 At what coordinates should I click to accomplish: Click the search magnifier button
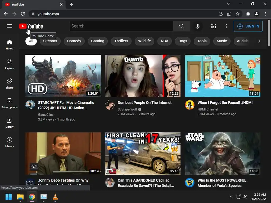[182, 26]
